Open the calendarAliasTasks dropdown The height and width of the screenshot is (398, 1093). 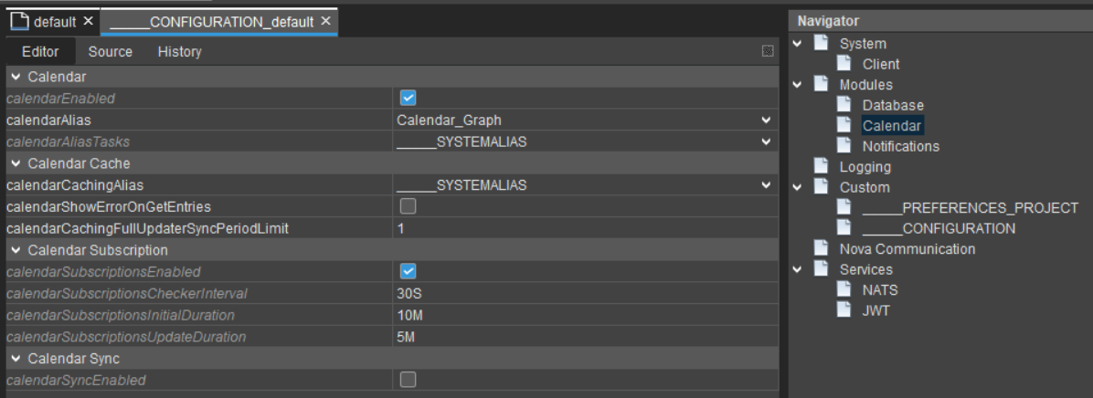[767, 141]
